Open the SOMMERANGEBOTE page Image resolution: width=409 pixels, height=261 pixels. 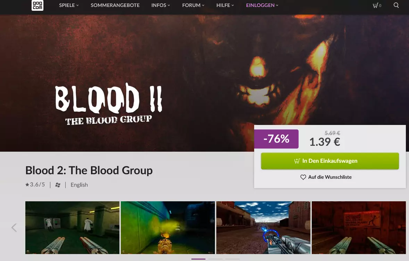pyautogui.click(x=115, y=5)
